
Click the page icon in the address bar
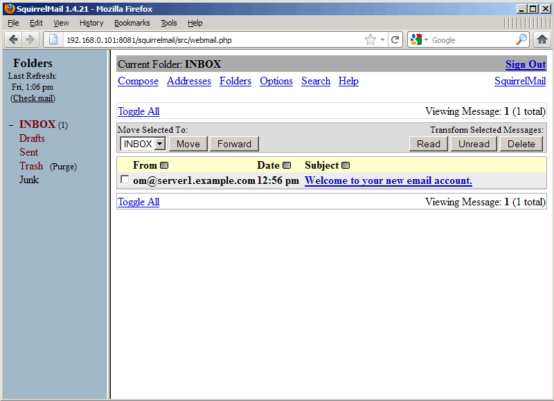[53, 39]
